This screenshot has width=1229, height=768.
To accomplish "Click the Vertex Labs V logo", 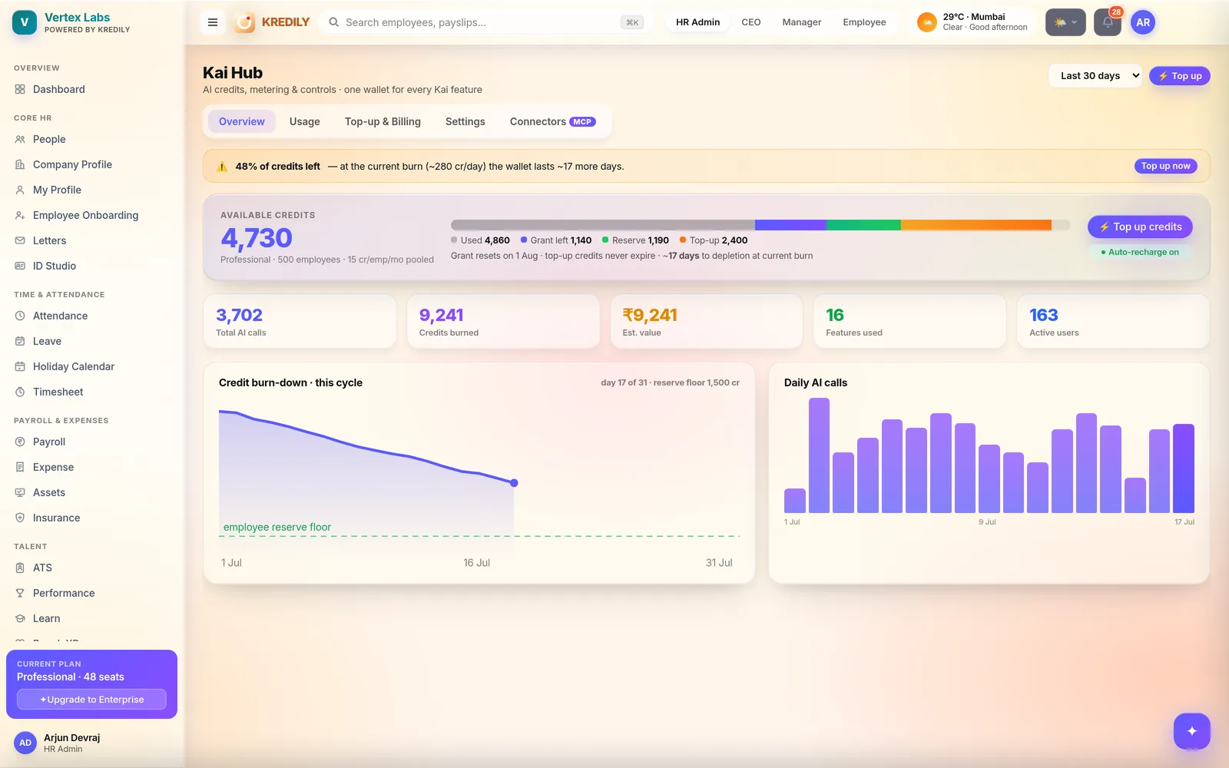I will (25, 22).
